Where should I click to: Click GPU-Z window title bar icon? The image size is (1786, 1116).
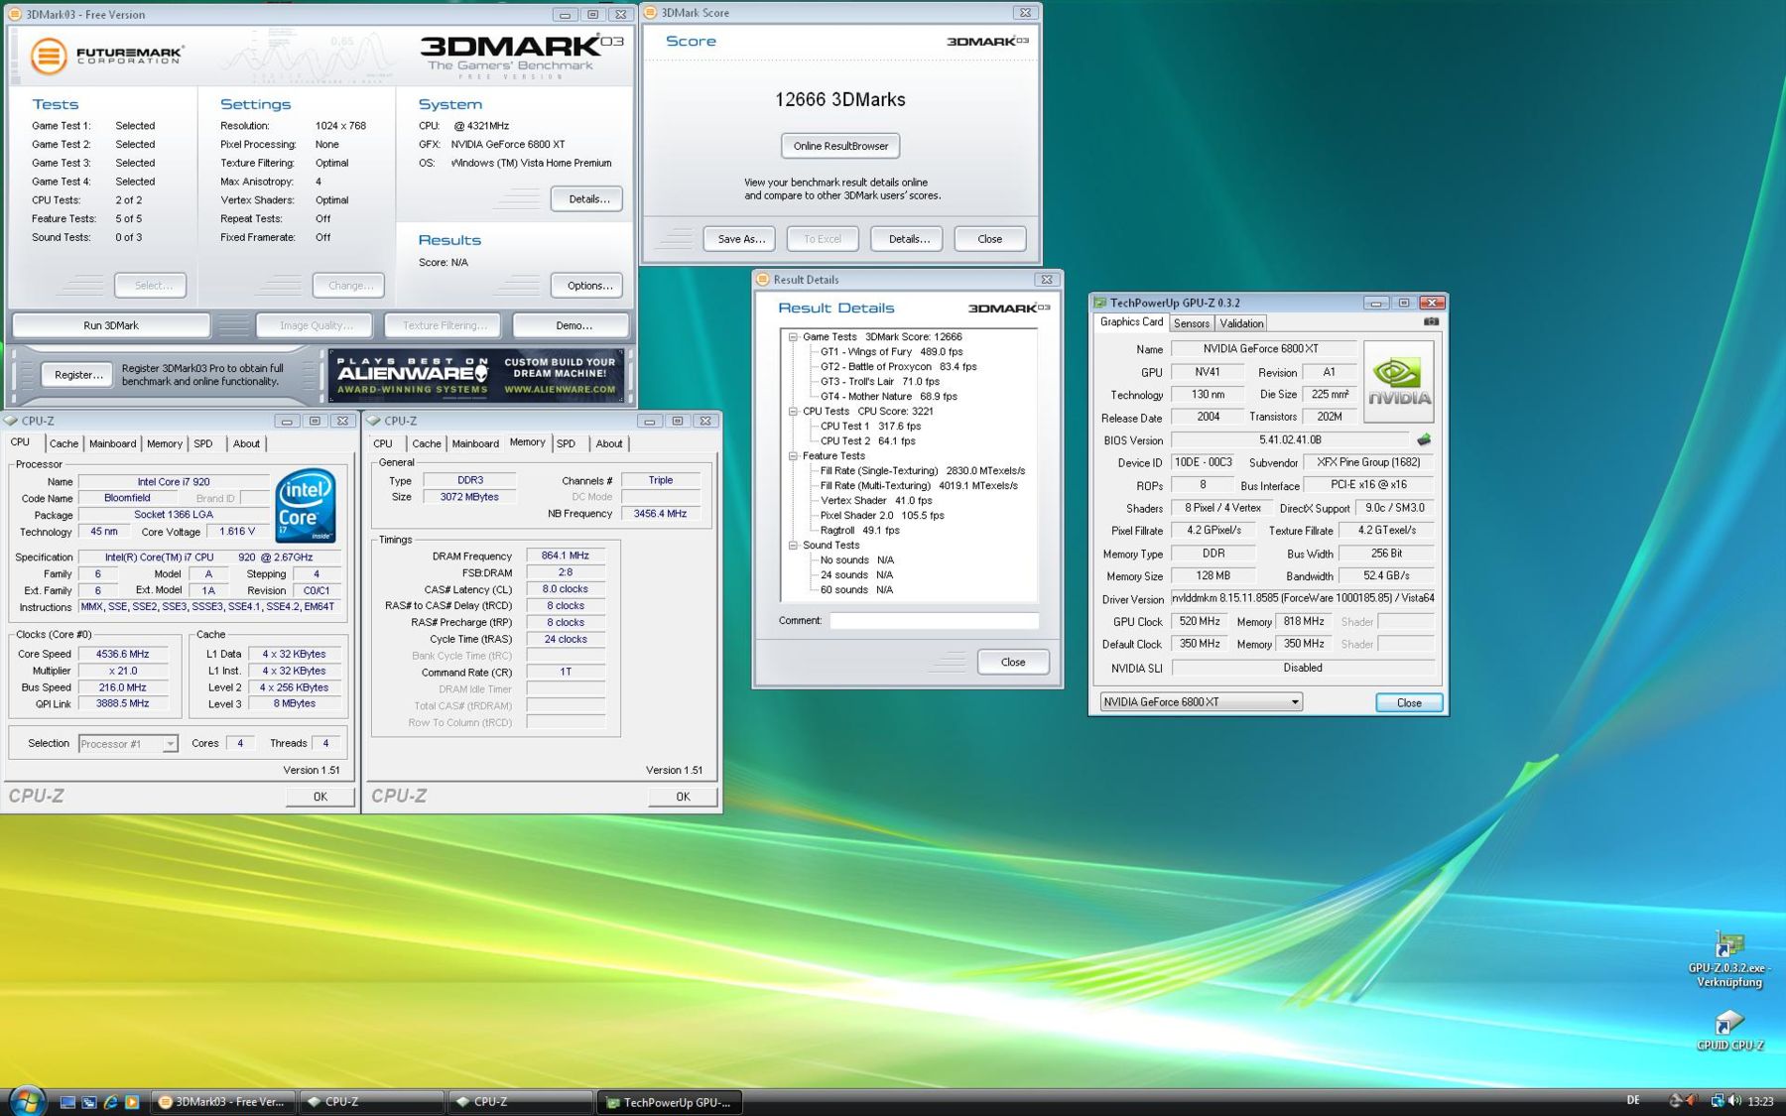tap(1099, 303)
